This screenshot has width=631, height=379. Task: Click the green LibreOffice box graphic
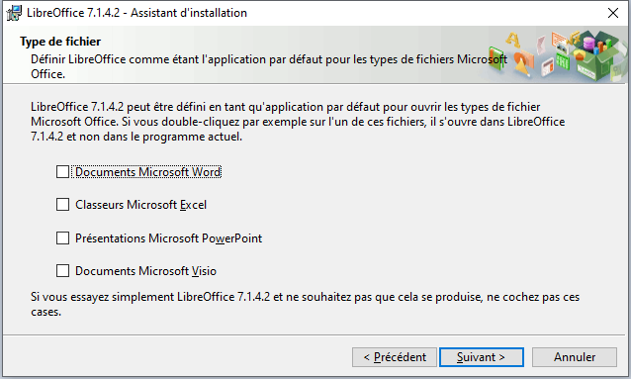tap(596, 55)
